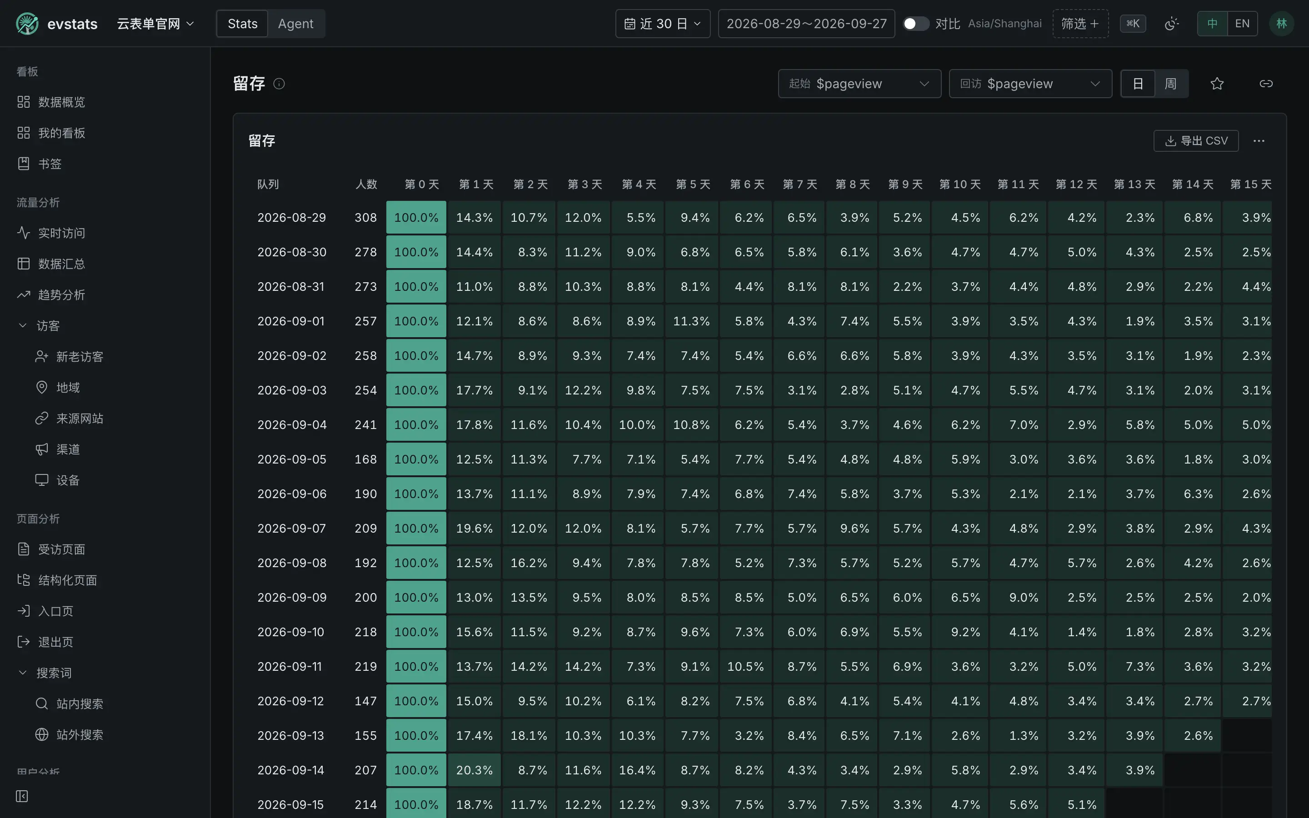
Task: Enable the 对比 compare switch
Action: 916,24
